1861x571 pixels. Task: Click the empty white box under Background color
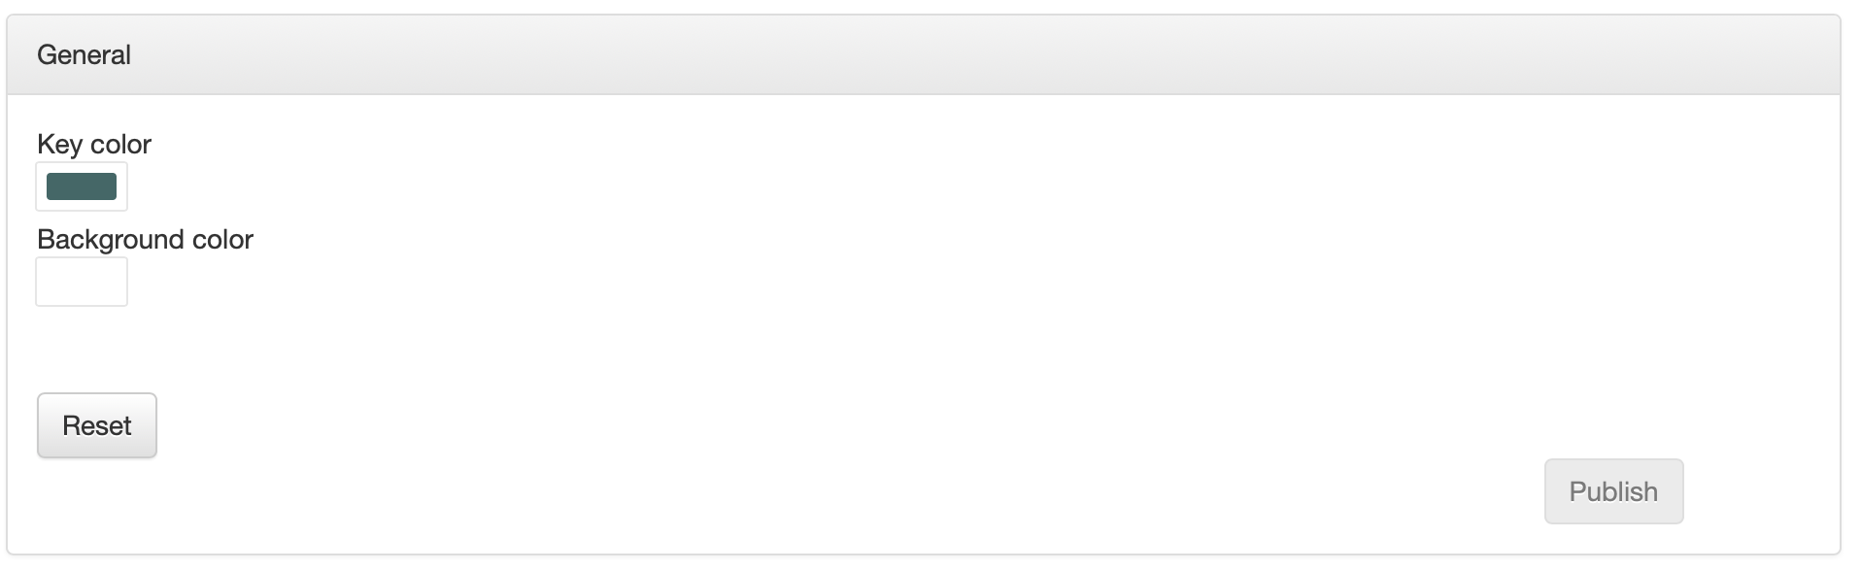82,282
